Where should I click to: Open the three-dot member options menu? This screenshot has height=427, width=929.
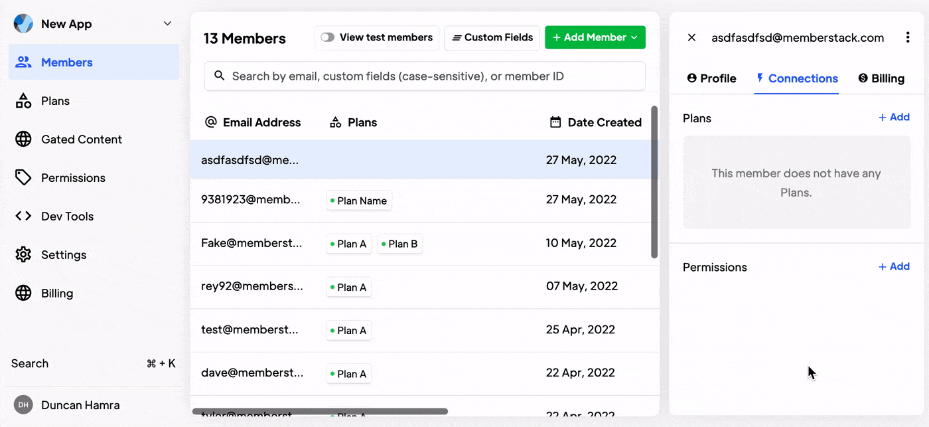[908, 38]
